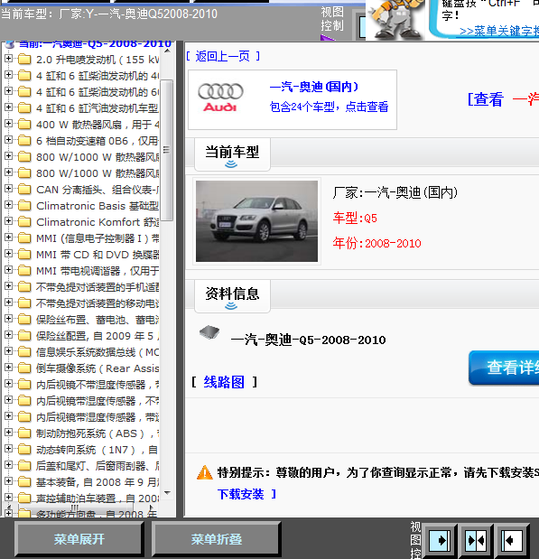Click the 下载安装 link
Screen dimensions: 539x559
pos(241,494)
